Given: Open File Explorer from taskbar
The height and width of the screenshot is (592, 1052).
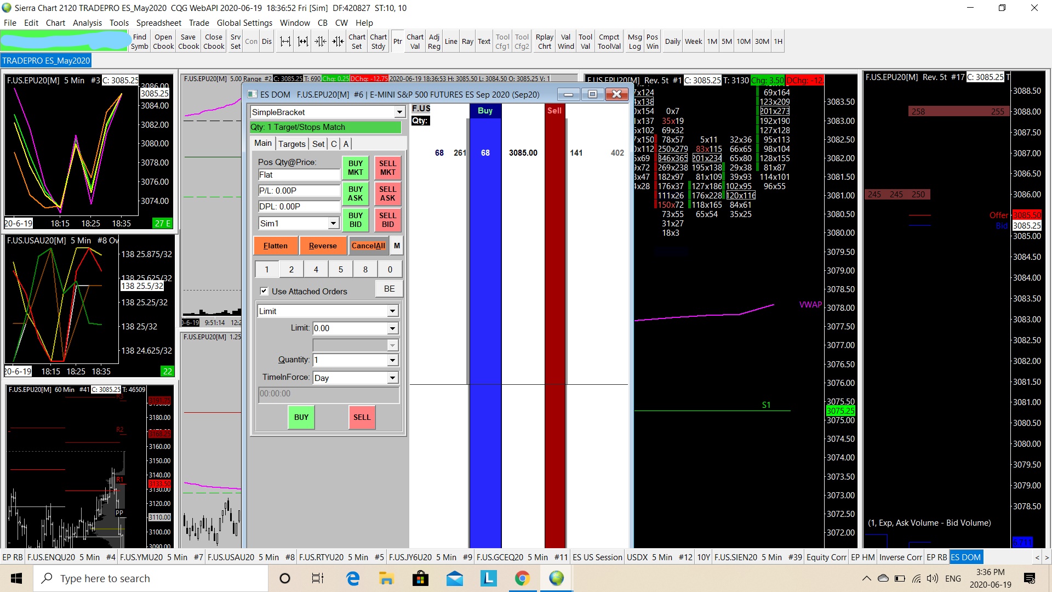Looking at the screenshot, I should point(386,578).
